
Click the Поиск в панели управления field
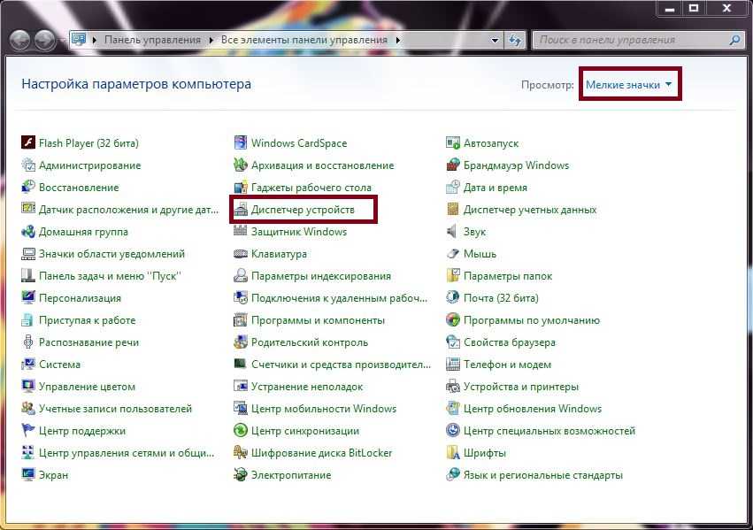point(630,40)
